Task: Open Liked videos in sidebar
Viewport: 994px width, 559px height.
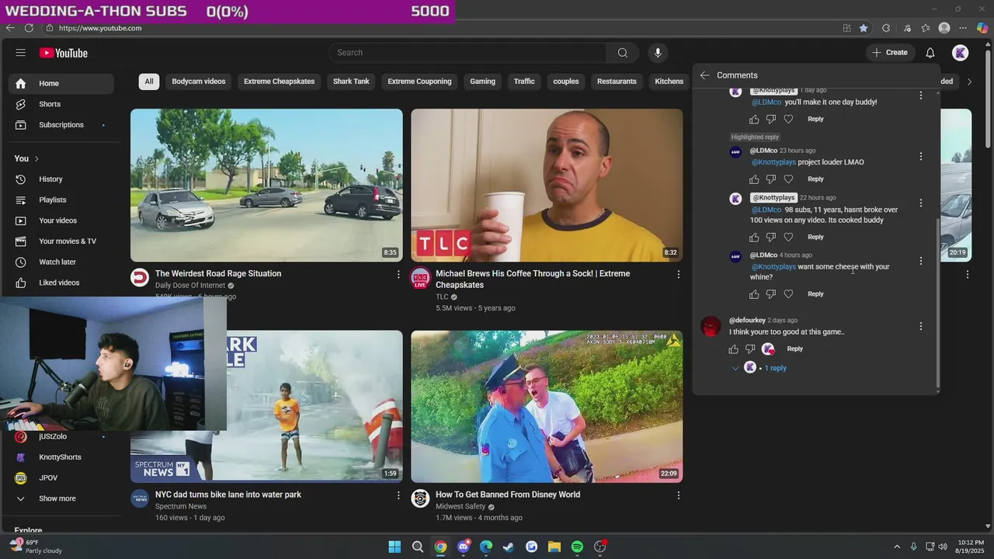Action: (x=61, y=283)
